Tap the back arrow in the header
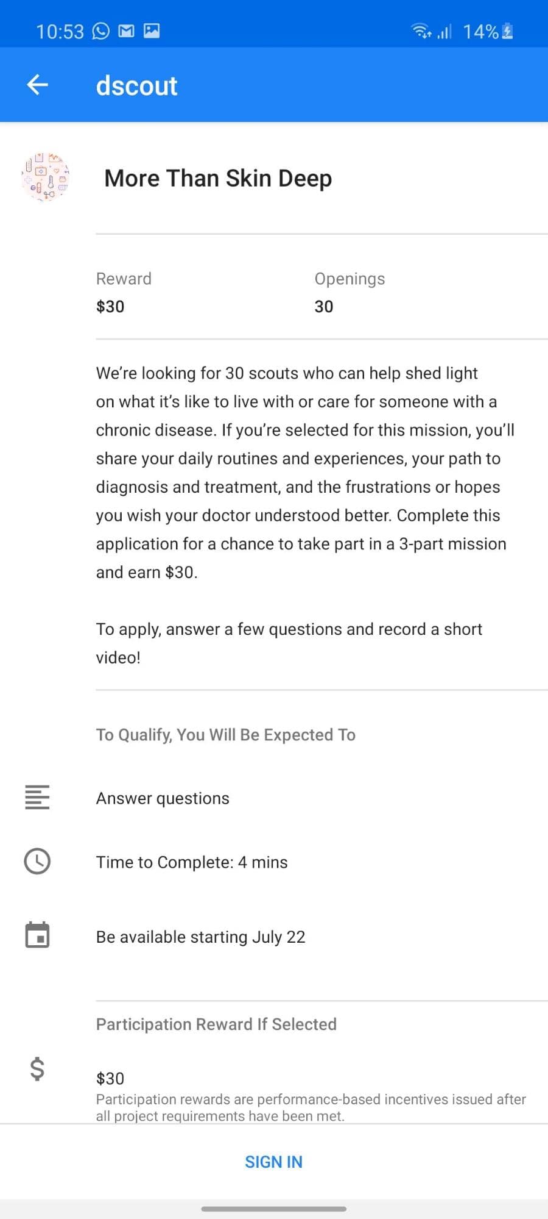This screenshot has height=1219, width=548. tap(37, 84)
